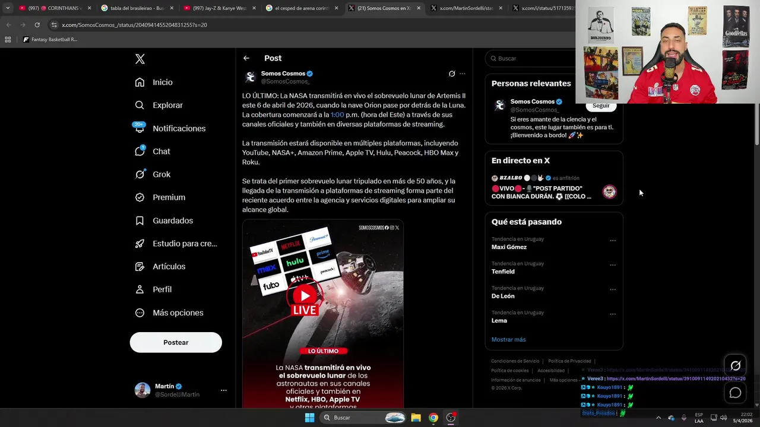Open Política de cookies link
Viewport: 760px width, 427px height.
(x=510, y=371)
